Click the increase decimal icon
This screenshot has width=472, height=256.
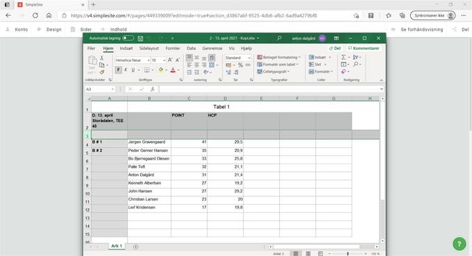[228, 72]
